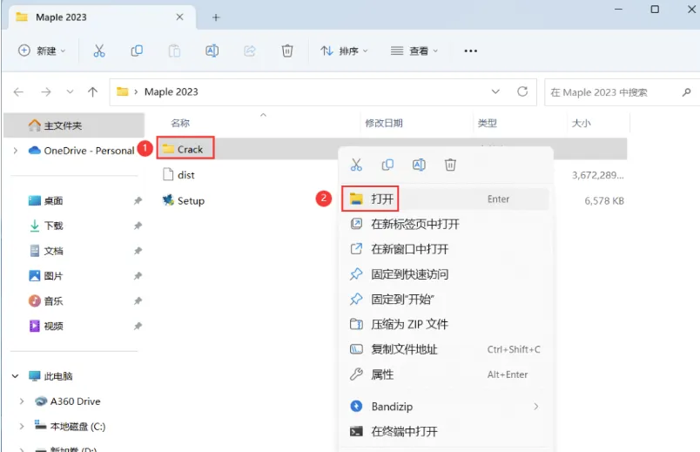The image size is (700, 452).
Task: Click the search box 在 Maple 2023 中搜索
Action: (x=623, y=92)
